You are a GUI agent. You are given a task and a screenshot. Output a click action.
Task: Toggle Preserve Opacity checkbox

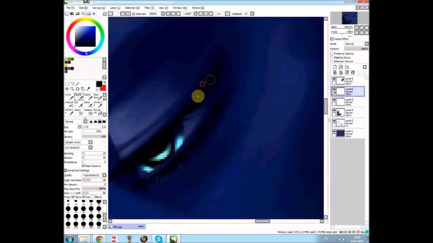(332, 54)
